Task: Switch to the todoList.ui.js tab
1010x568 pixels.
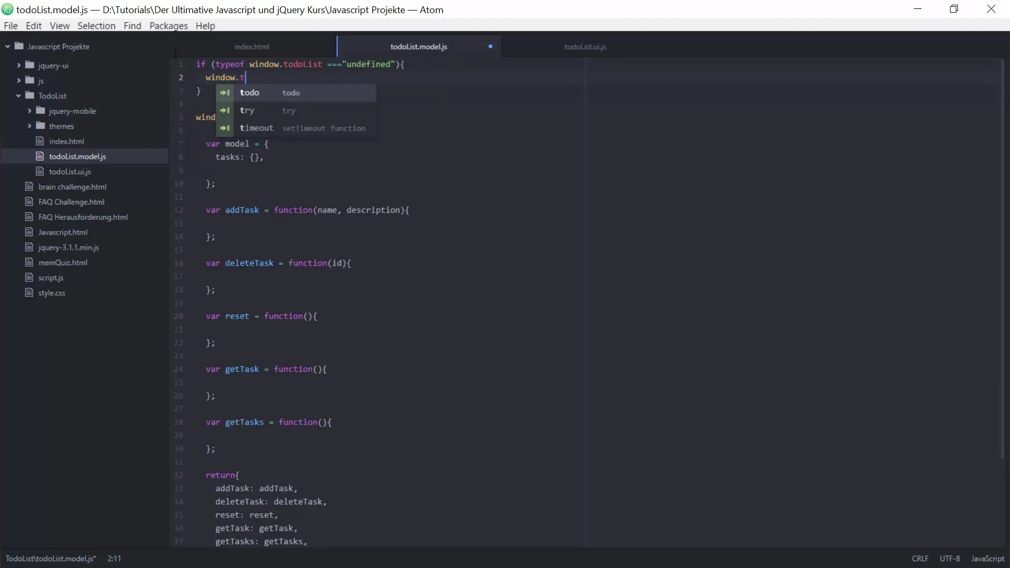Action: (x=585, y=47)
